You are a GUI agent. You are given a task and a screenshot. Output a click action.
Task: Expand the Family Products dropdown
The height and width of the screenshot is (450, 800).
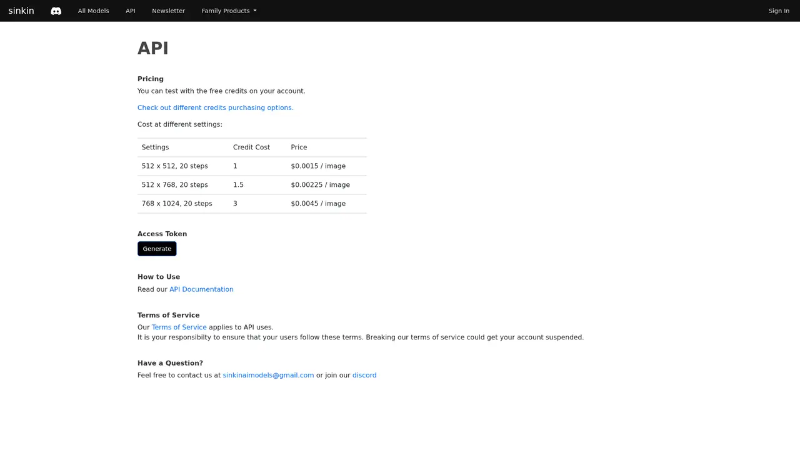pyautogui.click(x=229, y=11)
